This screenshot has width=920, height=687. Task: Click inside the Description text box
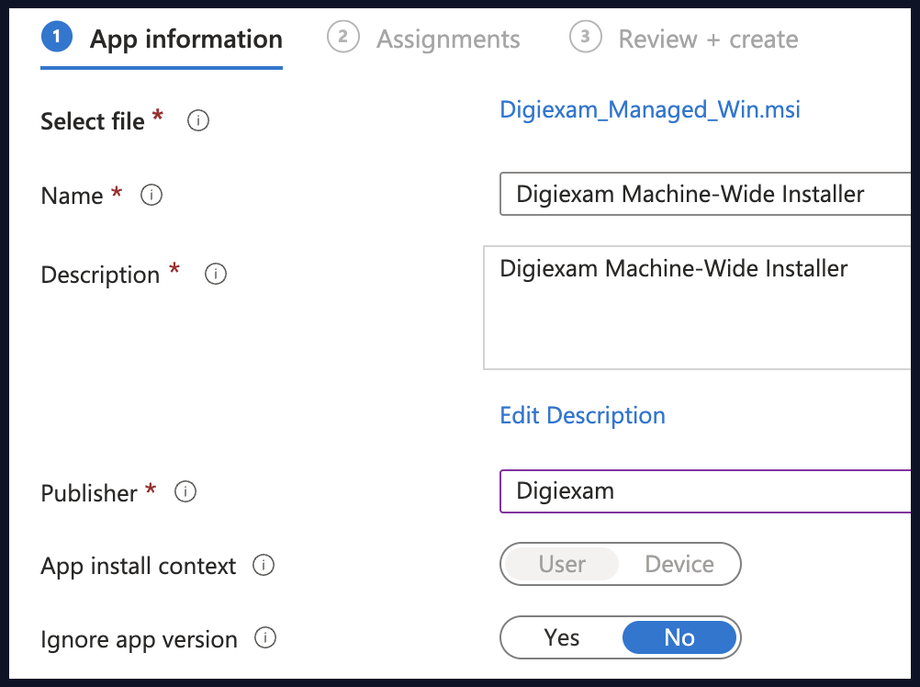coord(697,308)
